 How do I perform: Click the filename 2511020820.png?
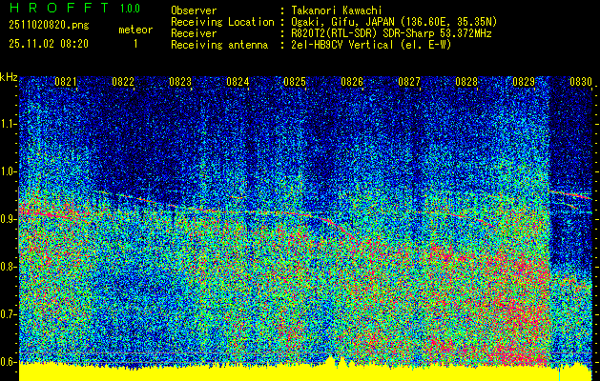49,26
